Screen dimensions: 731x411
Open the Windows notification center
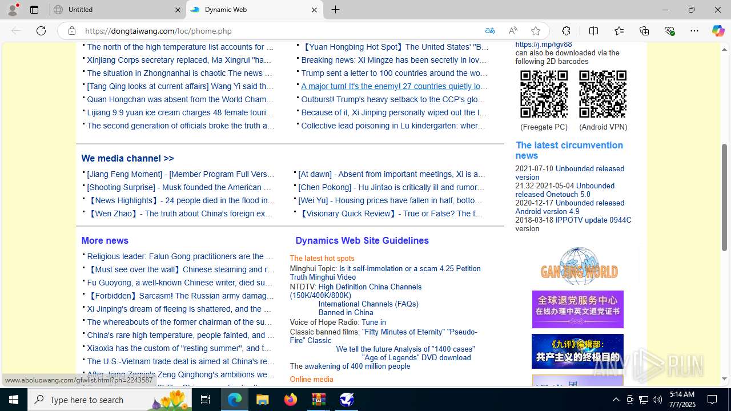pos(713,400)
